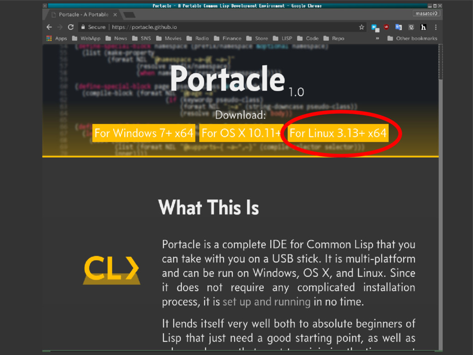Open the Other bookmarks folder
The width and height of the screenshot is (473, 355).
click(x=412, y=38)
